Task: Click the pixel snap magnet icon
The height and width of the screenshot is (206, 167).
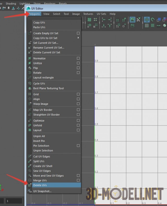Action: (153, 20)
